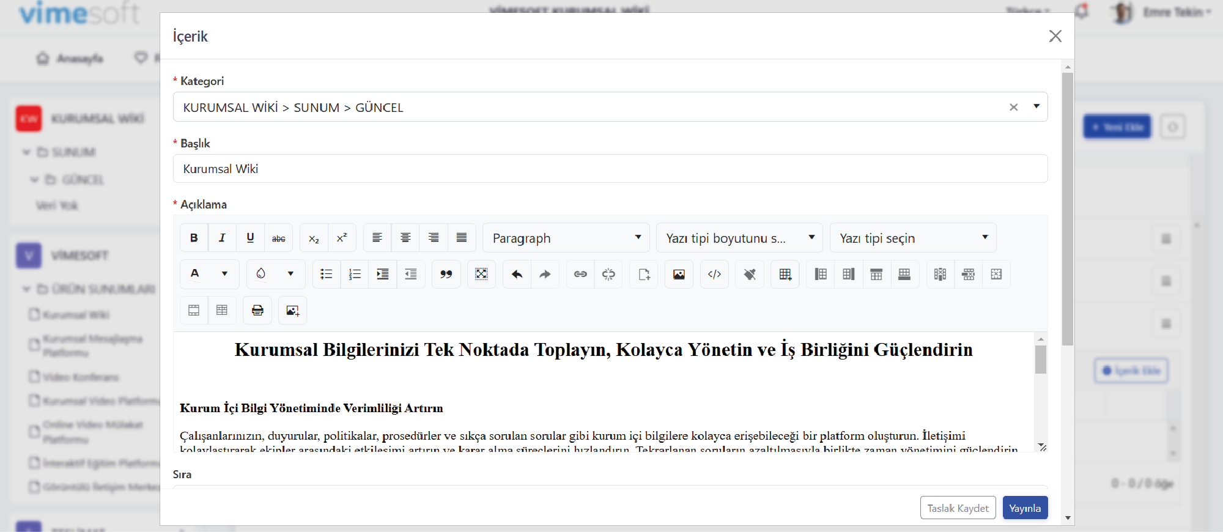This screenshot has height=532, width=1223.
Task: Add a table column on the right
Action: coord(849,274)
